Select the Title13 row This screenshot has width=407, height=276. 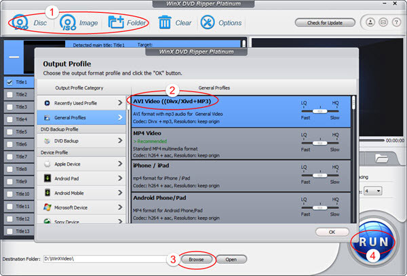coord(19,231)
